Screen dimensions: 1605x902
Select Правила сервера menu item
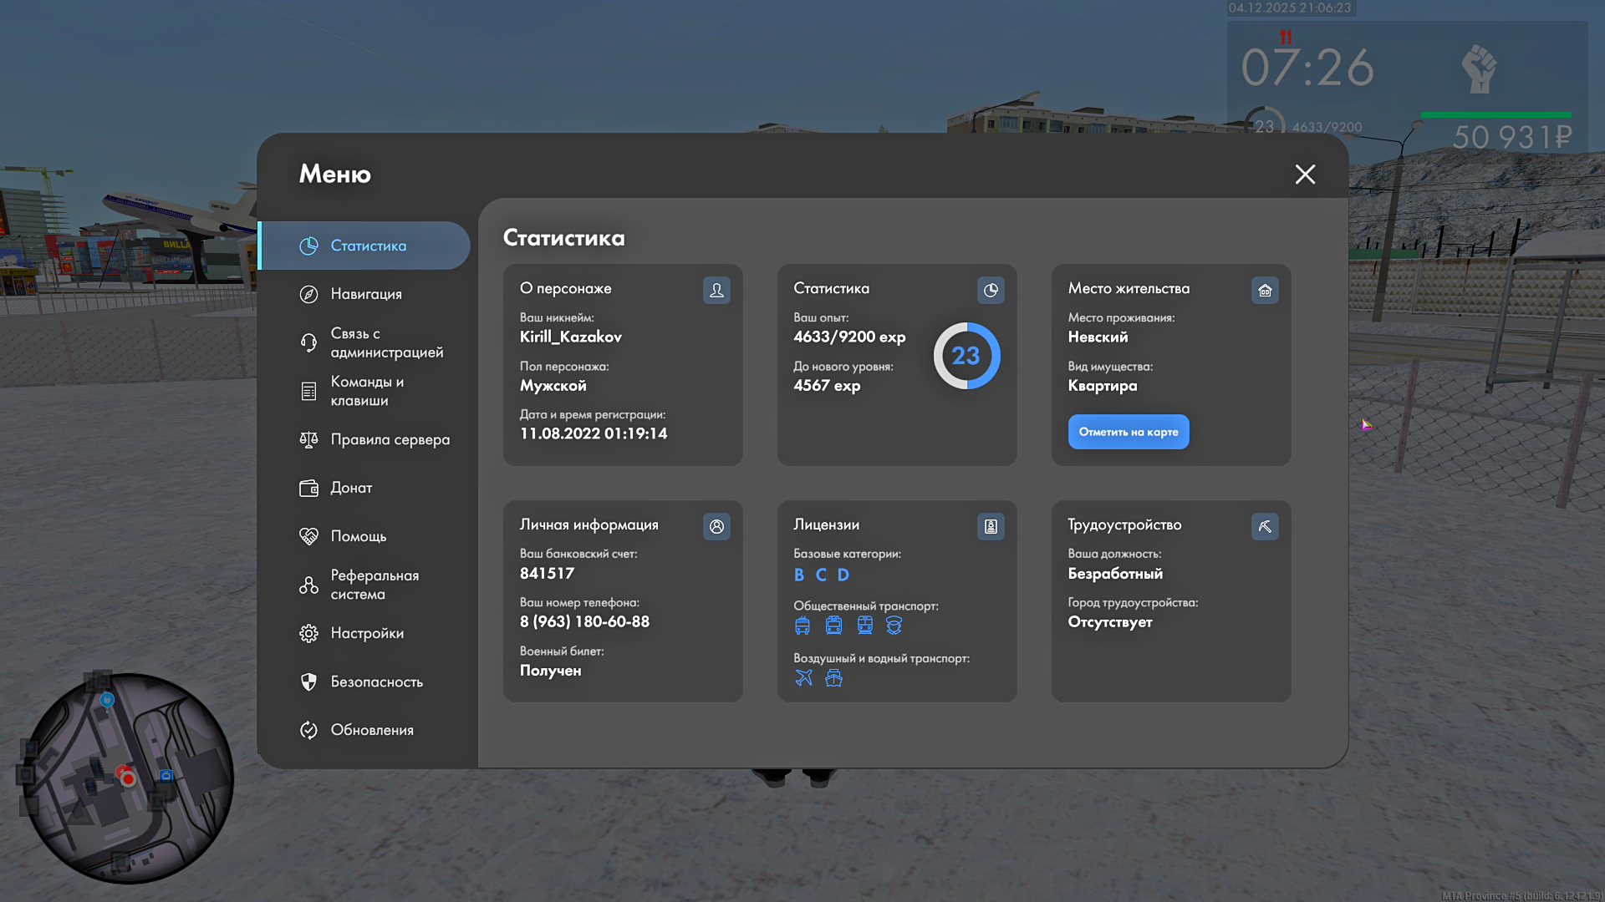[x=390, y=439]
